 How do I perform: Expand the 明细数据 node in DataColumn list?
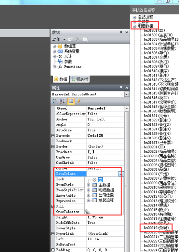pos(89,190)
